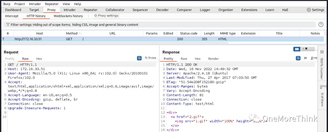Open Proxy settings button

coord(106,16)
